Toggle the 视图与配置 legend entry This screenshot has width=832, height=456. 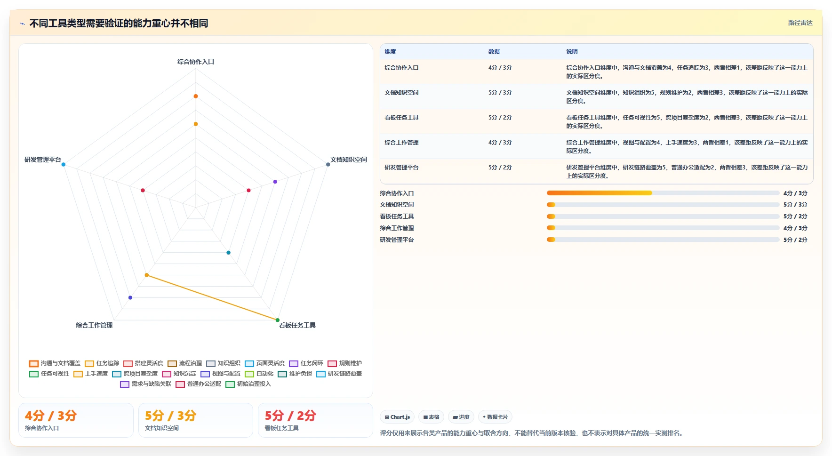coord(220,374)
